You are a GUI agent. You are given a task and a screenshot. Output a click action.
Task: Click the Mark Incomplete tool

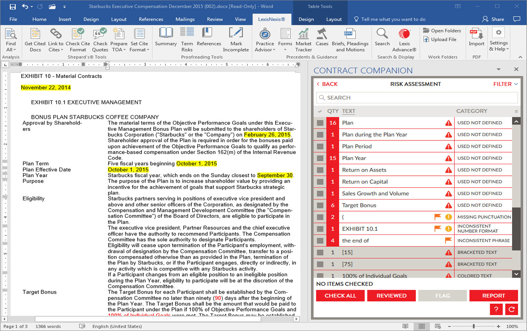click(x=236, y=40)
